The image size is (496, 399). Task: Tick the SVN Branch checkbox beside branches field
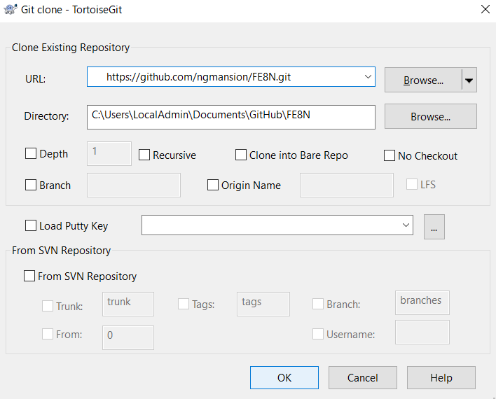tap(318, 304)
